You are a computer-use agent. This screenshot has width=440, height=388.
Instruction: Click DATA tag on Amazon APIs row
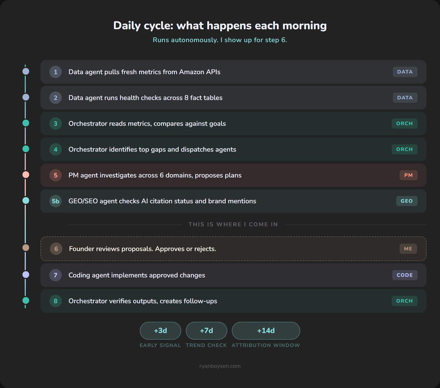click(x=405, y=72)
